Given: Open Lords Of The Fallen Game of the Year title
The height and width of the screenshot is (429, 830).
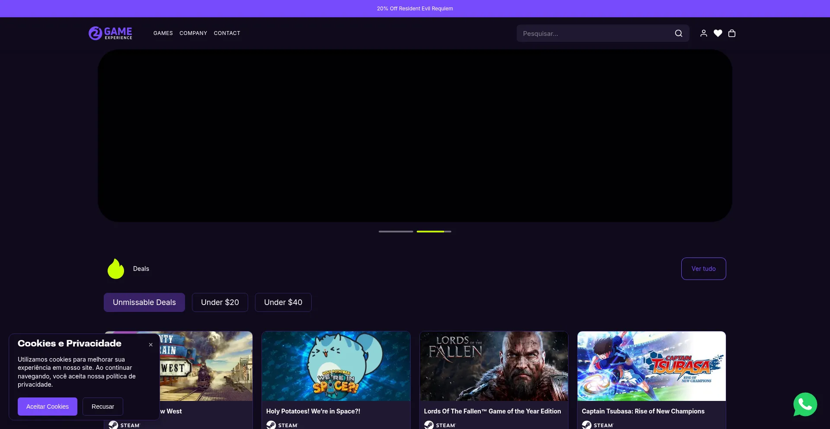Looking at the screenshot, I should [492, 411].
